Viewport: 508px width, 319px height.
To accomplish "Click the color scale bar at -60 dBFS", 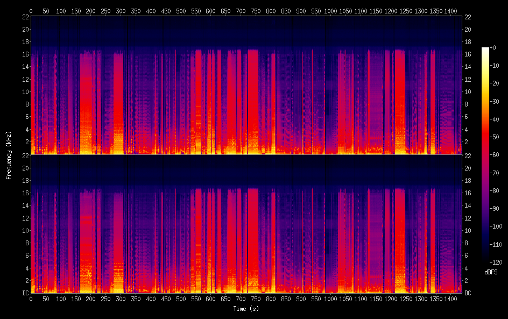I will (485, 155).
